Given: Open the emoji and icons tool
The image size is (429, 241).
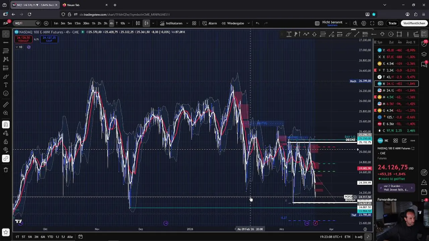Looking at the screenshot, I should pos(6,93).
